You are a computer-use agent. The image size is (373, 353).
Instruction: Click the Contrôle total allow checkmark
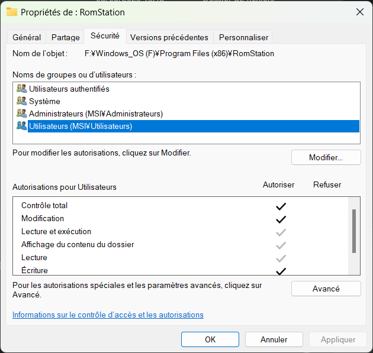point(281,206)
